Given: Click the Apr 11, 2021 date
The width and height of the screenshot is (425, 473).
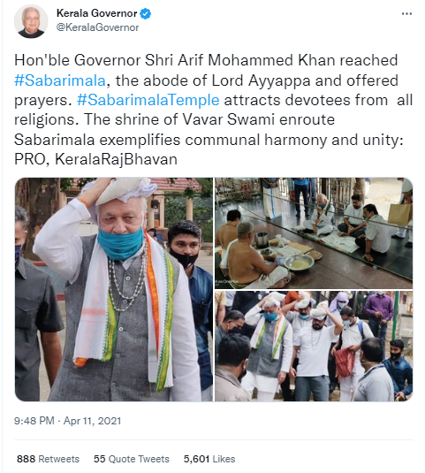Looking at the screenshot, I should [x=92, y=421].
